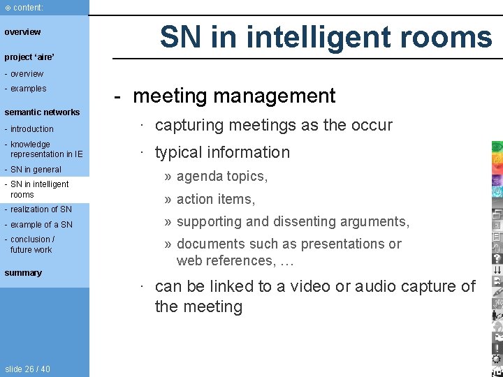Viewport: 503px width, 377px height.
Task: Click the overlapping windows icon
Action: [x=497, y=214]
